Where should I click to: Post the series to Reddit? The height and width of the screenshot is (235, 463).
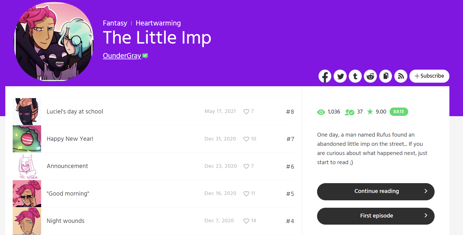click(x=370, y=76)
